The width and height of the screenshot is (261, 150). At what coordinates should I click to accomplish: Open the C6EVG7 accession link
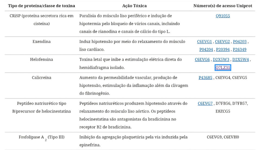point(205,103)
